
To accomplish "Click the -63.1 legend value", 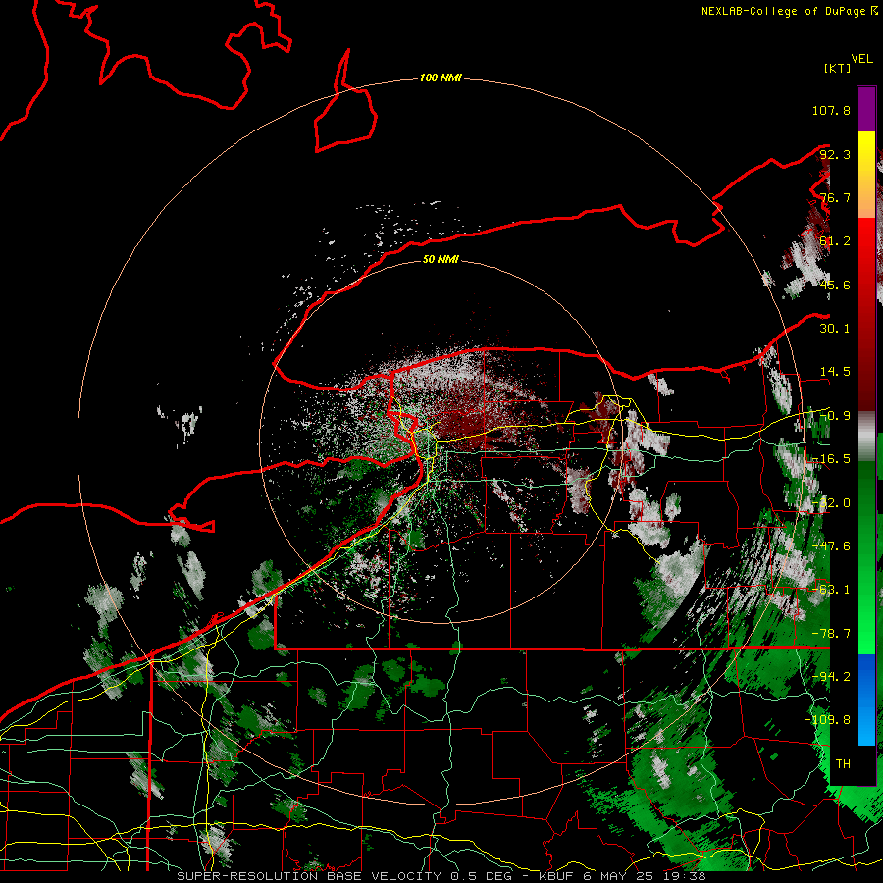I will point(831,590).
